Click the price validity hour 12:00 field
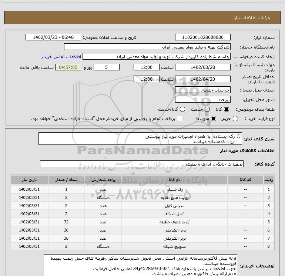 147,79
